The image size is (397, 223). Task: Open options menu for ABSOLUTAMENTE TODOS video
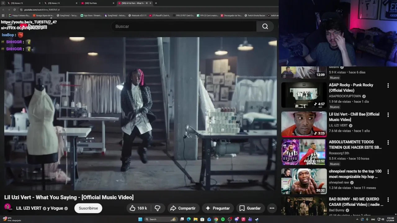(x=388, y=142)
